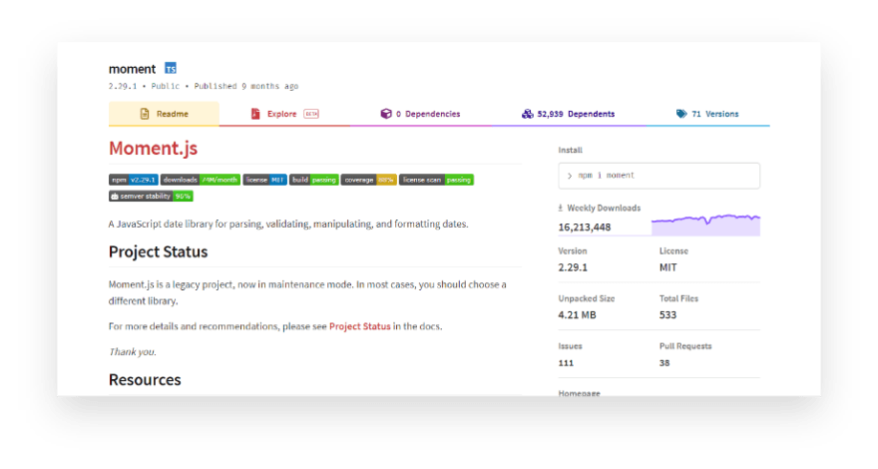Switch to the Explore tab
Viewport: 878px width, 469px height.
284,114
